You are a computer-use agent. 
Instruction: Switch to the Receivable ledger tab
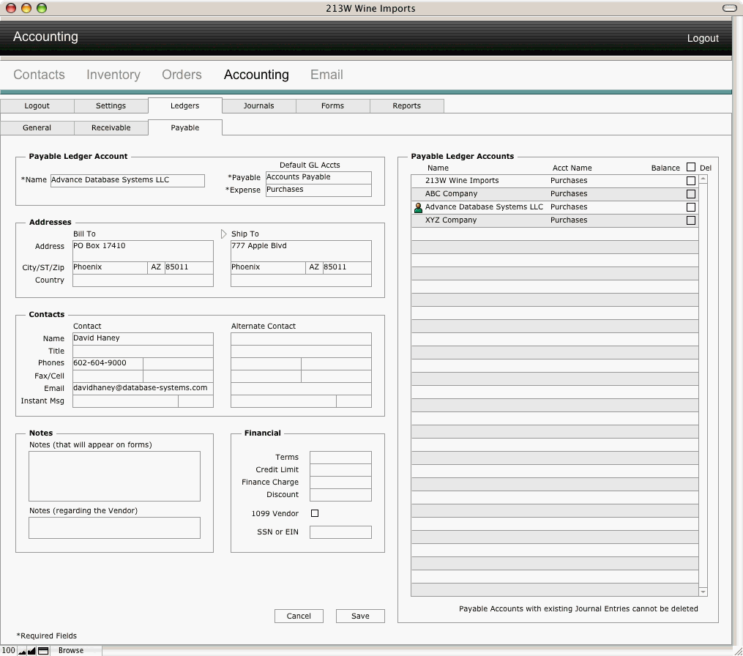pos(111,127)
